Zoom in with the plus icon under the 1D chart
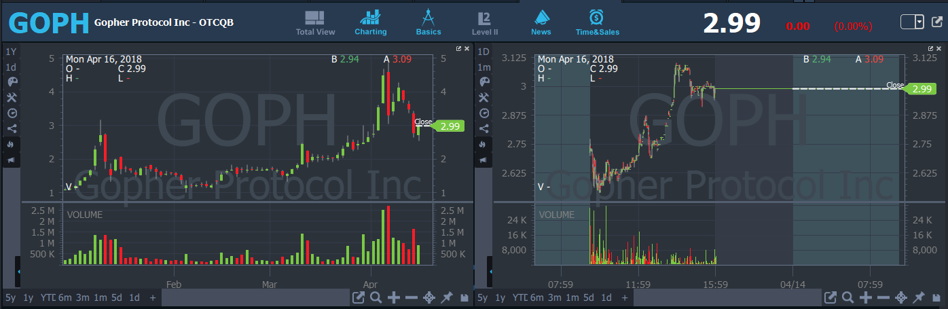This screenshot has height=309, width=948. 866,297
